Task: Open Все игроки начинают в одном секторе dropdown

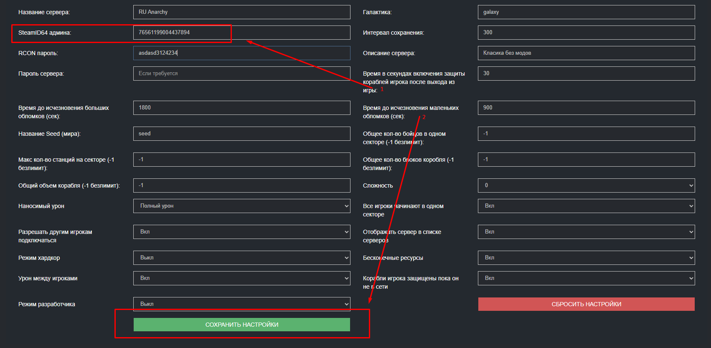Action: tap(586, 206)
